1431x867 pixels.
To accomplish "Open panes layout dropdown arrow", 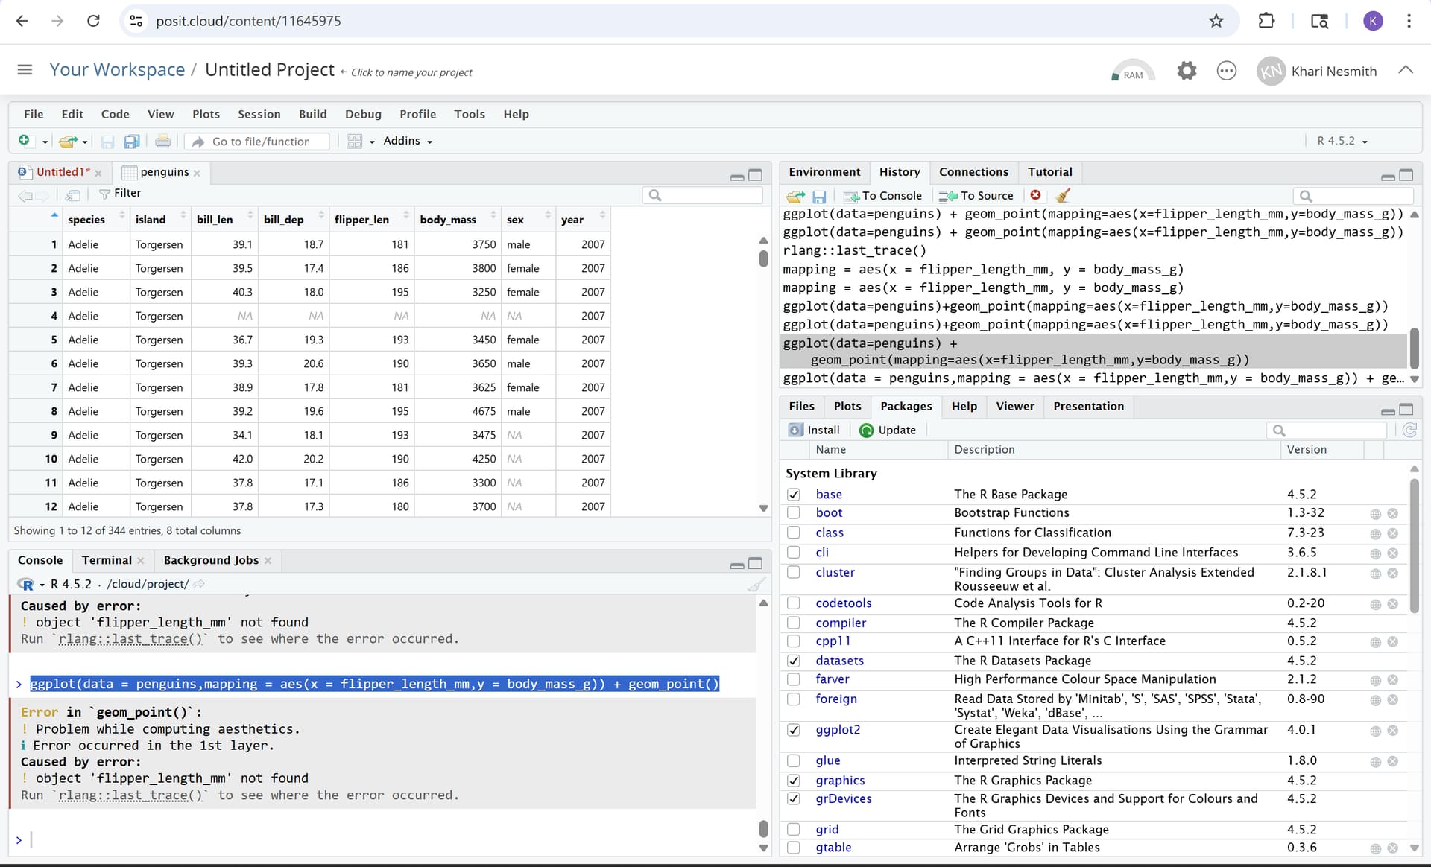I will 371,142.
